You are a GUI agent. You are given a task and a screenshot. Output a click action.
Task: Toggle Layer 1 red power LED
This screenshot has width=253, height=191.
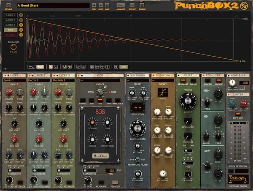coord(5,75)
